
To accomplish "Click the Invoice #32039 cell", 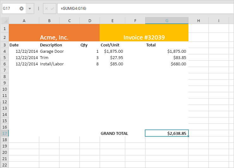I will (144, 33).
